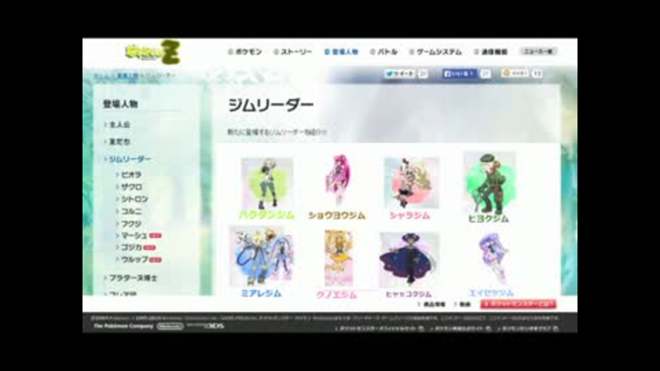Click the 登場人物 sidebar heading
The width and height of the screenshot is (660, 371).
pos(120,104)
